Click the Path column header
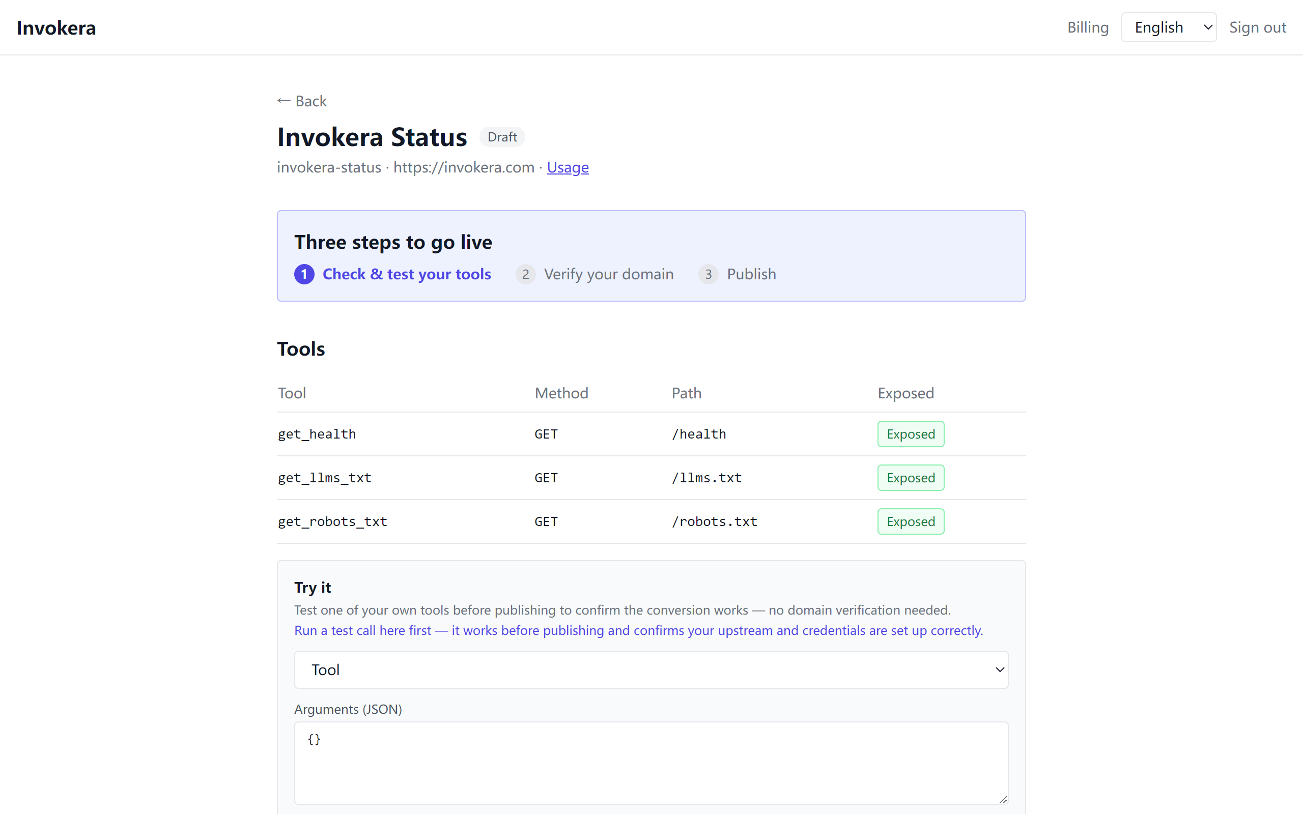The width and height of the screenshot is (1303, 814). click(687, 393)
